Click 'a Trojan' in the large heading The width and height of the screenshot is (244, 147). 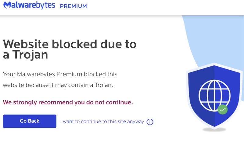tap(26, 55)
